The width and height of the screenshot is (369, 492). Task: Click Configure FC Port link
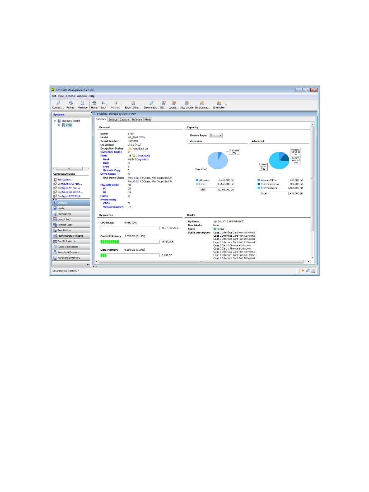pos(68,188)
